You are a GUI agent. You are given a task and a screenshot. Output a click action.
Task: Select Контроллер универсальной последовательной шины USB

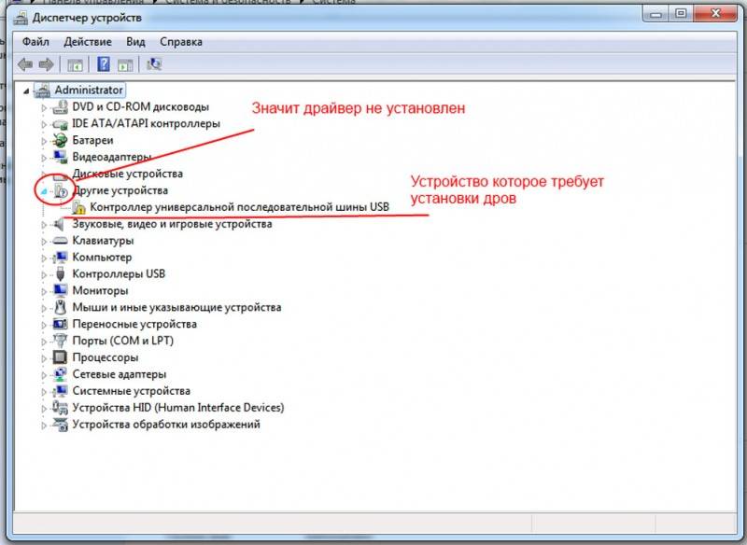(x=240, y=207)
